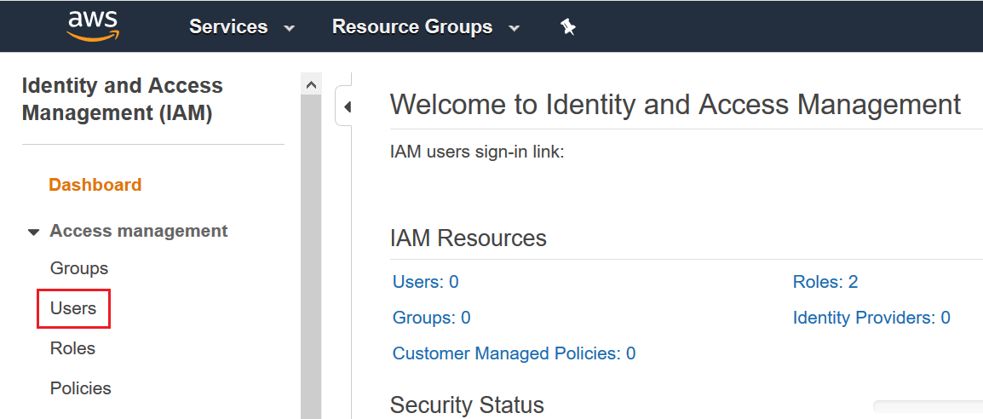Image resolution: width=983 pixels, height=419 pixels.
Task: Go to Roles in the sidebar
Action: (x=72, y=348)
